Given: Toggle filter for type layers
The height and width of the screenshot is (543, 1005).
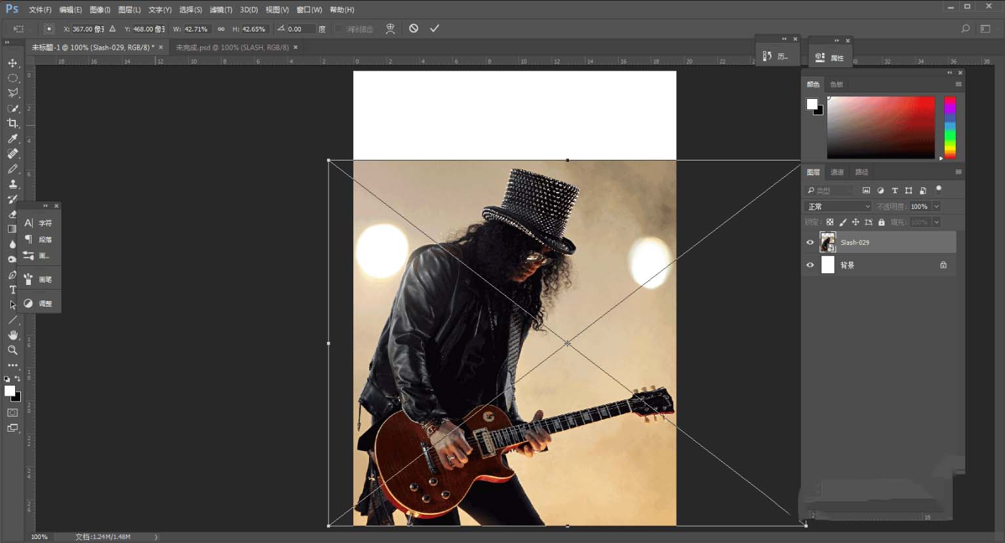Looking at the screenshot, I should (x=895, y=191).
